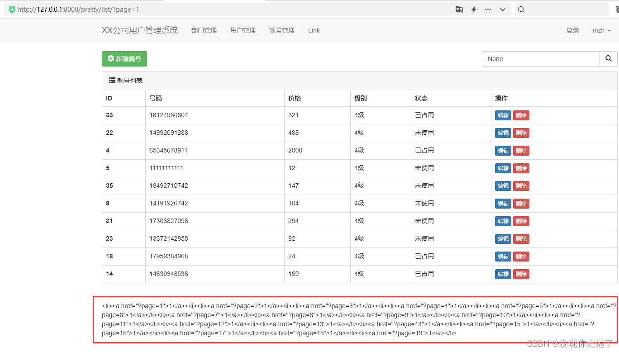Click the 操作 column header
The height and width of the screenshot is (352, 619).
coord(501,98)
